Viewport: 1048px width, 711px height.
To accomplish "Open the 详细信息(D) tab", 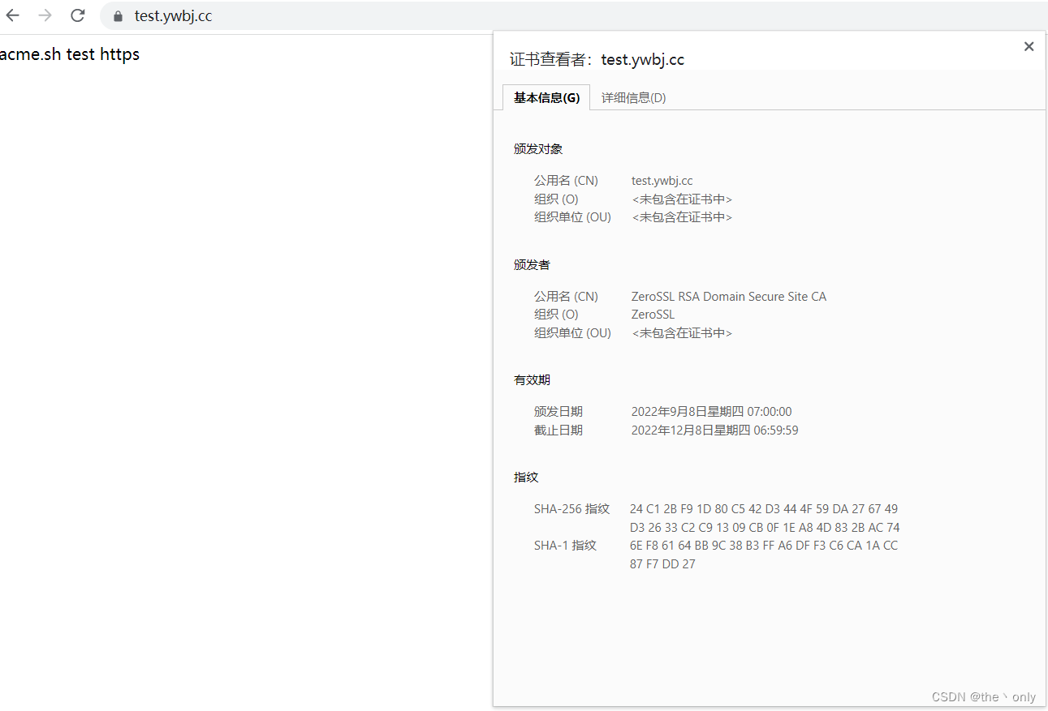I will coord(633,98).
